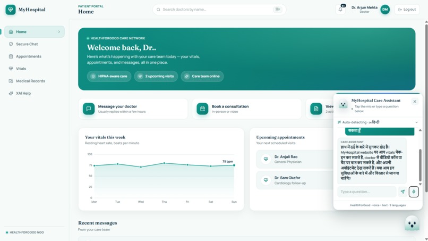Open XAI Help sidebar item
This screenshot has height=241, width=428.
[x=35, y=93]
